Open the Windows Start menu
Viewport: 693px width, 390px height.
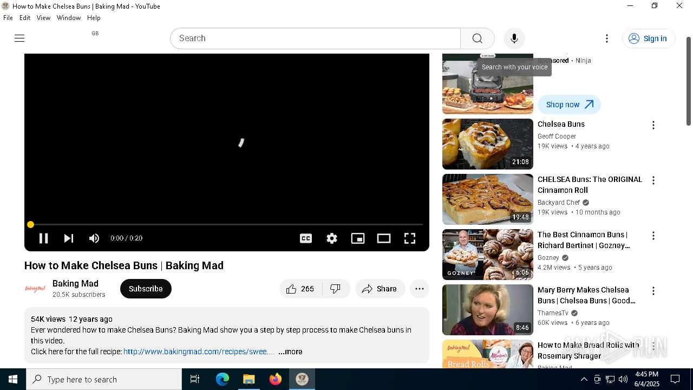tap(13, 379)
